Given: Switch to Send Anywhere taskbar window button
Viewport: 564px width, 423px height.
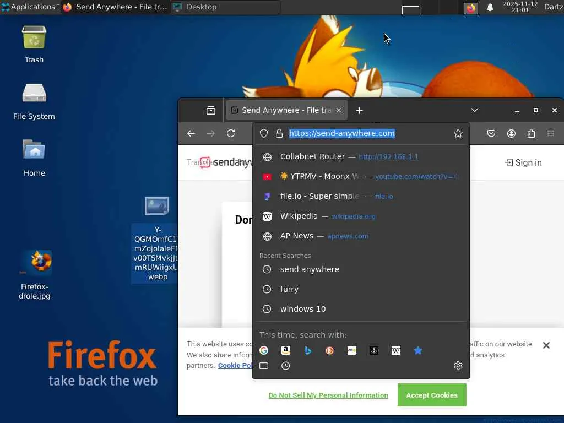Looking at the screenshot, I should click(x=115, y=7).
